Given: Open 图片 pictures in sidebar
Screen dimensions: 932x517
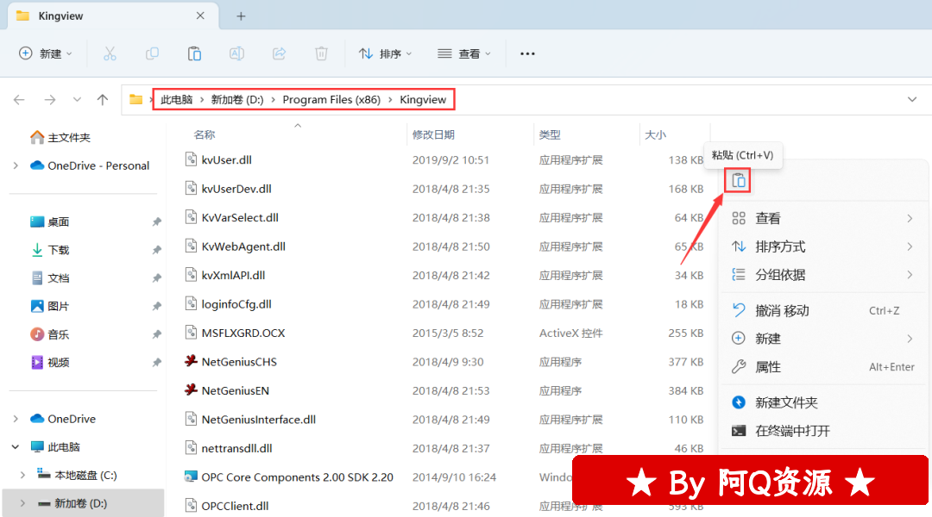Looking at the screenshot, I should 50,306.
